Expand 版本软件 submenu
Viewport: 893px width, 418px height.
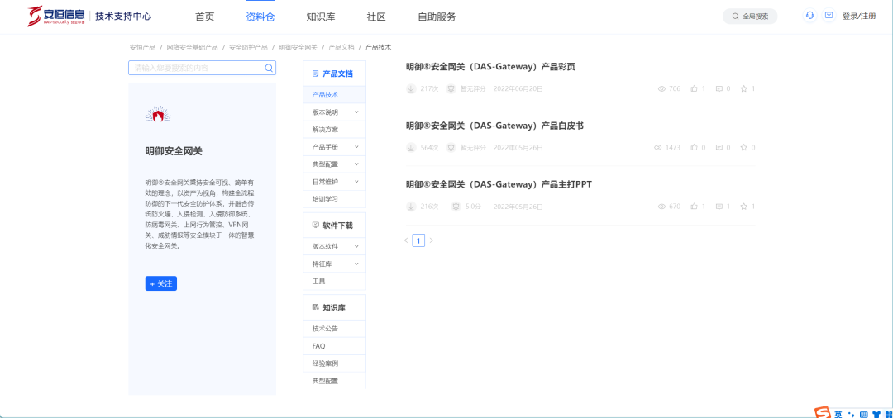356,247
